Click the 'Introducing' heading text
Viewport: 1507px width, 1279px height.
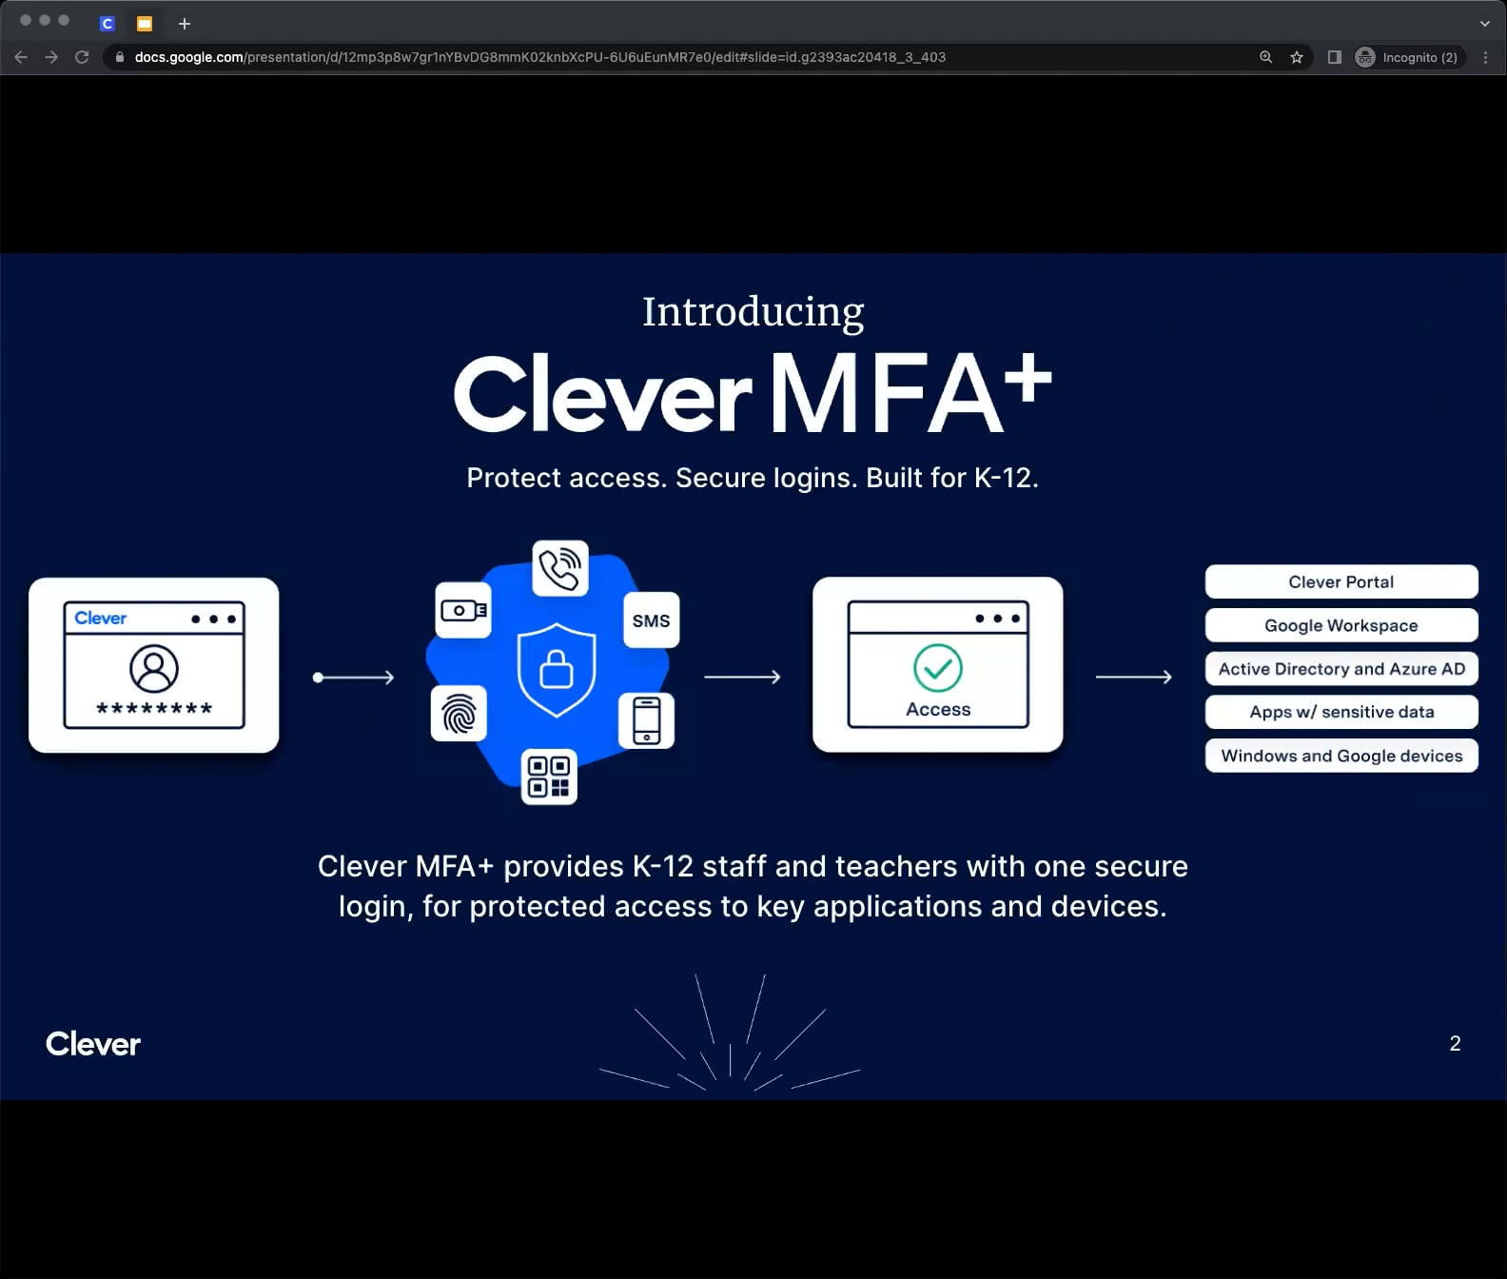[x=753, y=313]
